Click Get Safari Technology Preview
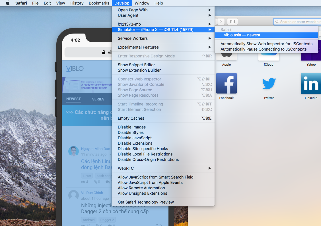Viewport: 321px width, 226px height. pos(163,202)
